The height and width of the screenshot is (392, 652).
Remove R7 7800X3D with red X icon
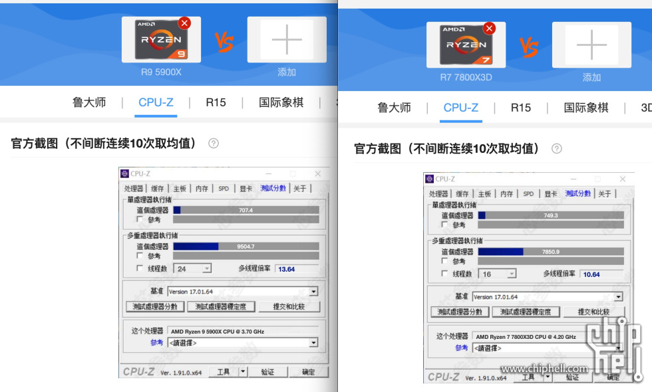pos(489,28)
